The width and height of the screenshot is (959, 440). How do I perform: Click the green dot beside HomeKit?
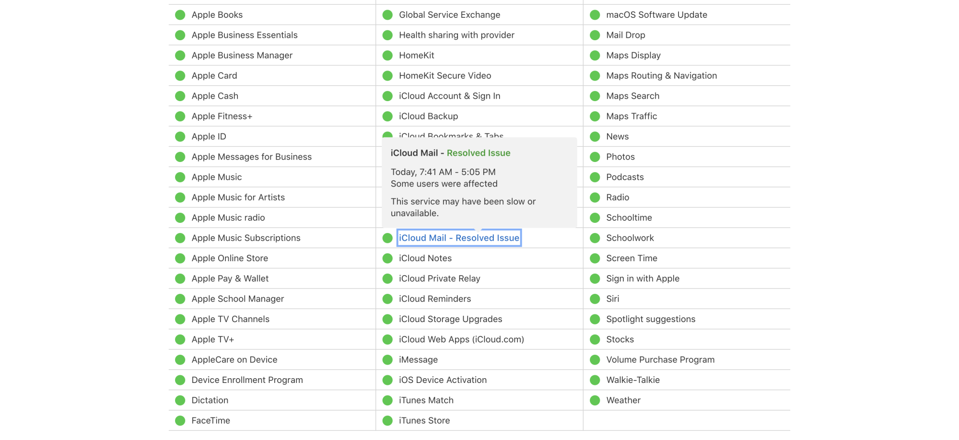point(387,56)
